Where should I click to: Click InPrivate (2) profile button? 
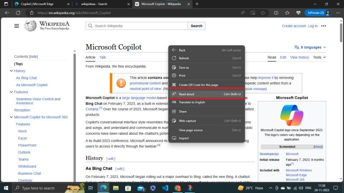(x=318, y=13)
